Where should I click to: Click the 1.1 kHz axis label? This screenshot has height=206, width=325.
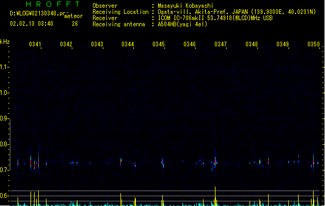tap(4, 67)
